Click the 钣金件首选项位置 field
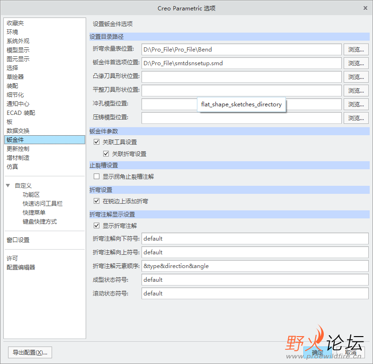The height and width of the screenshot is (364, 373). [242, 63]
